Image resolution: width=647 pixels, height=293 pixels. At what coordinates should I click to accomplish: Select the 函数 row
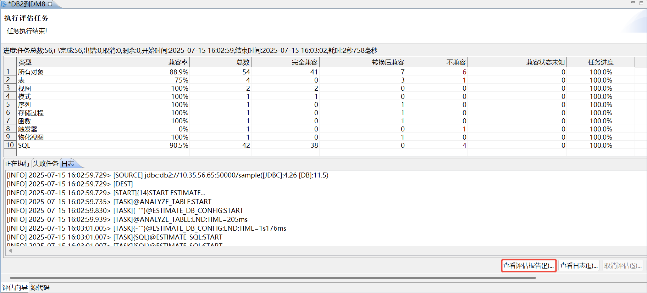coord(319,121)
